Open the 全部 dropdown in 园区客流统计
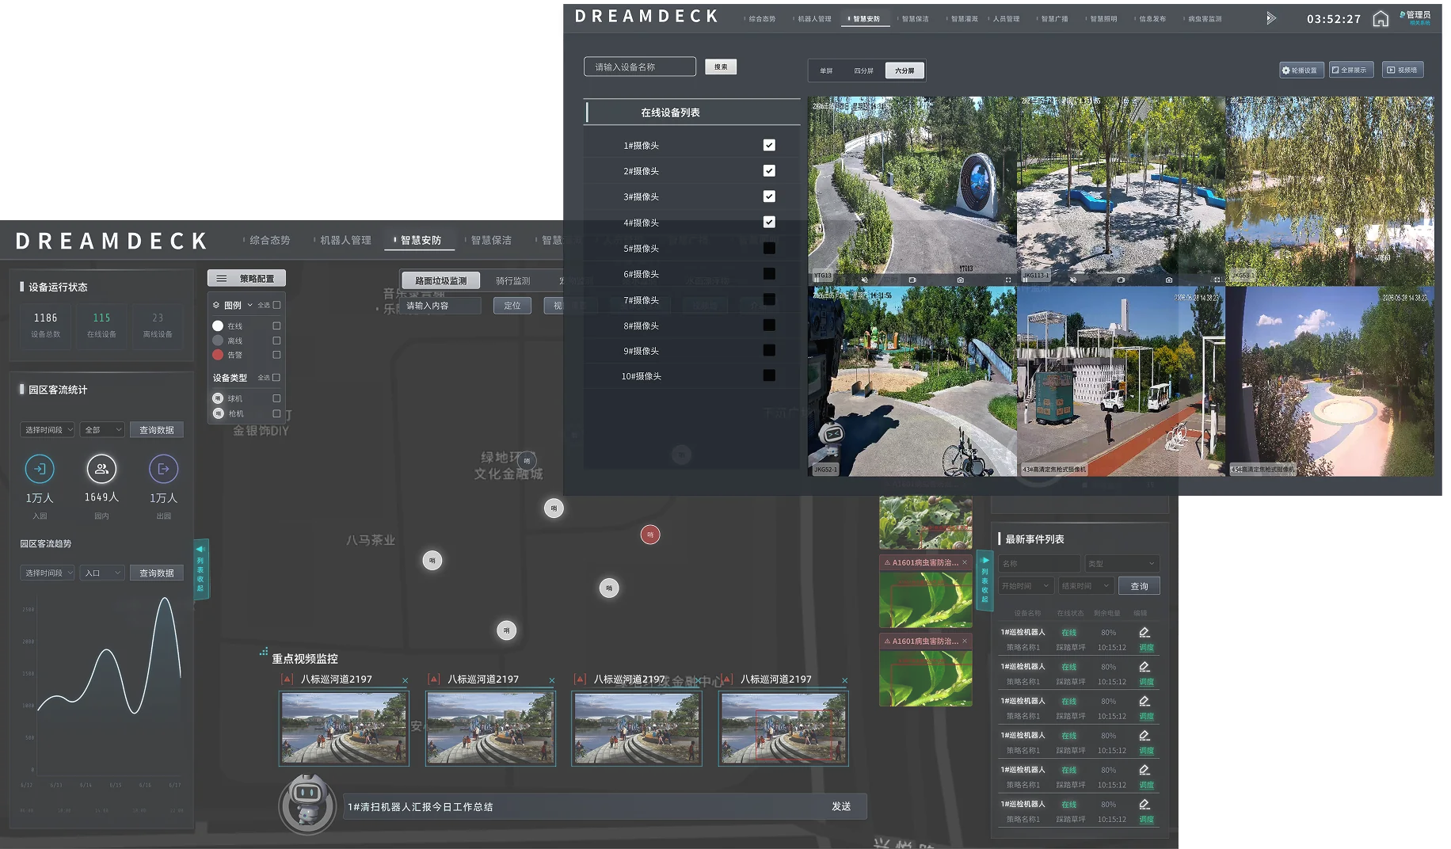Image resolution: width=1451 pixels, height=849 pixels. click(102, 429)
